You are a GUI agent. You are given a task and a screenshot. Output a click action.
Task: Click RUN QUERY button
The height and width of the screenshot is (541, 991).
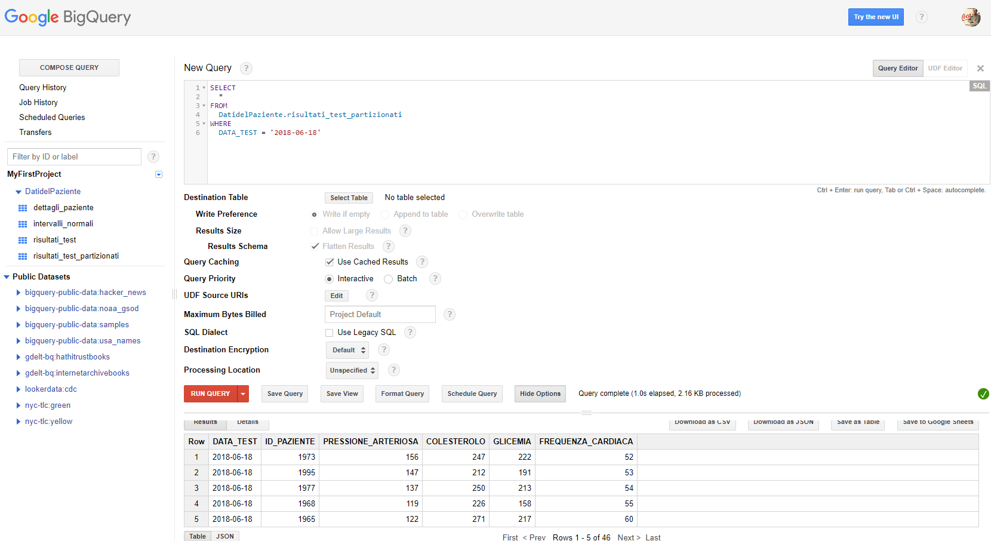211,394
